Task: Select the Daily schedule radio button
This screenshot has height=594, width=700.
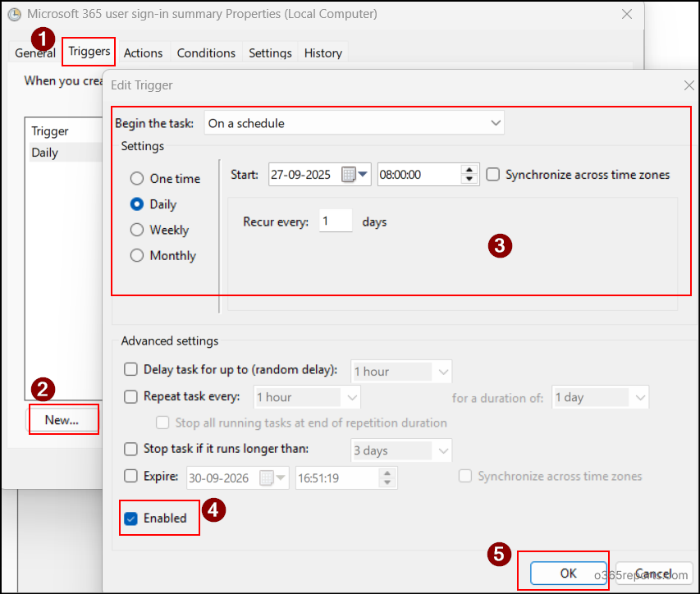Action: 137,204
